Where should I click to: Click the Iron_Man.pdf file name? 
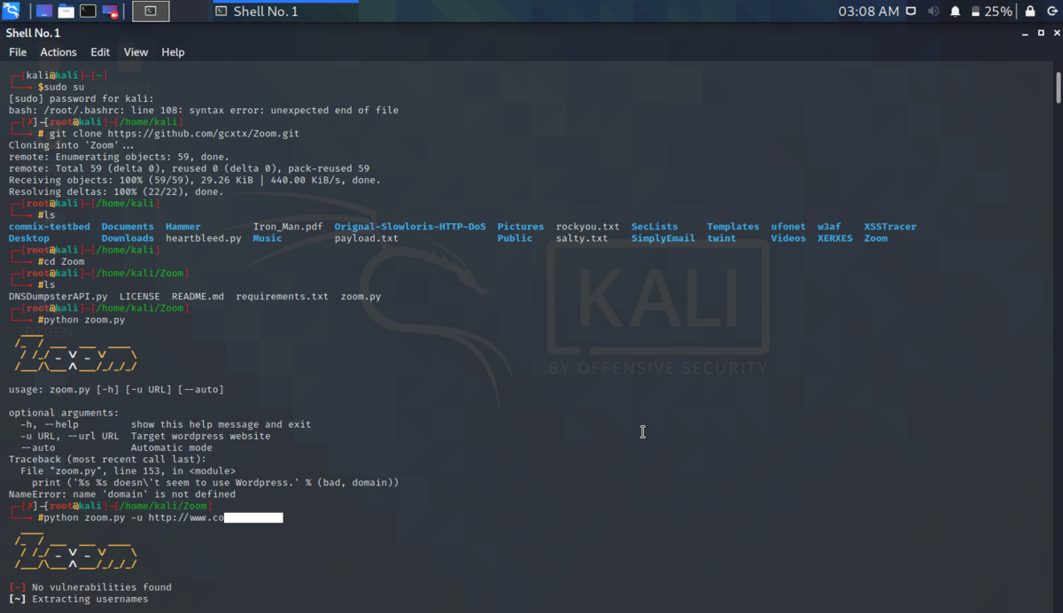click(x=288, y=227)
